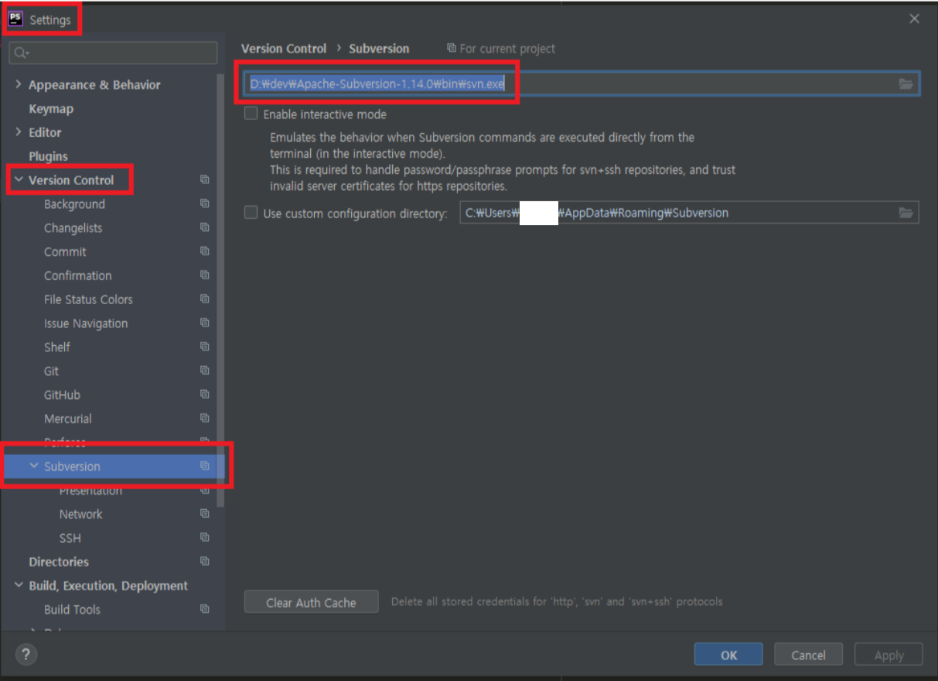Check Use custom configuration directory
The image size is (938, 681).
[251, 213]
